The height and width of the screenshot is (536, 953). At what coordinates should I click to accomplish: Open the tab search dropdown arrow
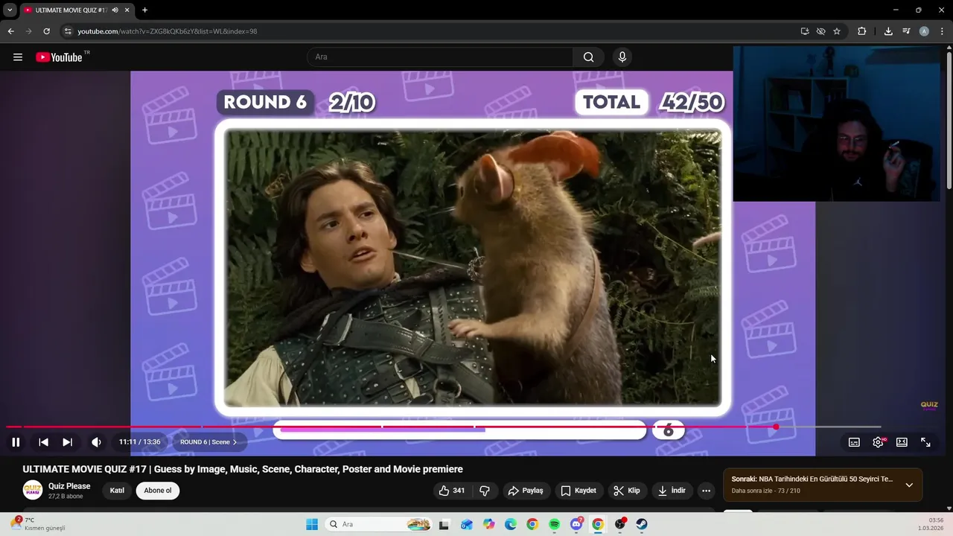(9, 10)
